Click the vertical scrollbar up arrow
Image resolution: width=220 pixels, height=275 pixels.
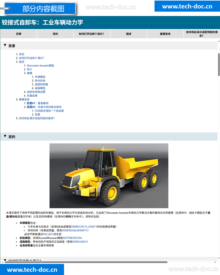[219, 41]
